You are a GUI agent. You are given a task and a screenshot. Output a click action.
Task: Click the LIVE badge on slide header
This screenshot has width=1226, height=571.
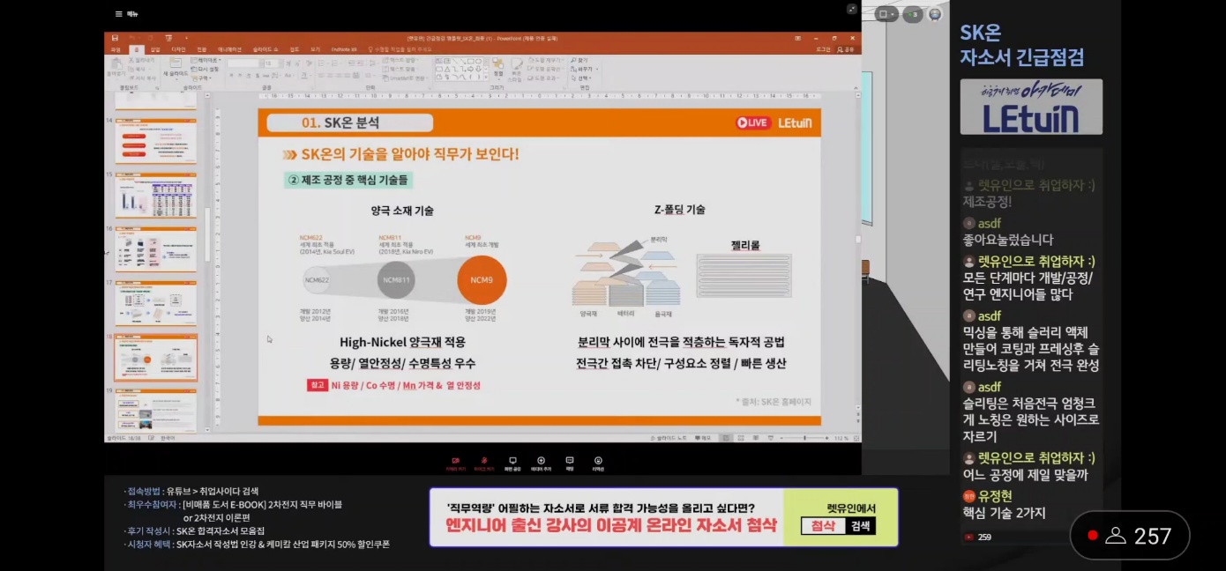(x=752, y=122)
